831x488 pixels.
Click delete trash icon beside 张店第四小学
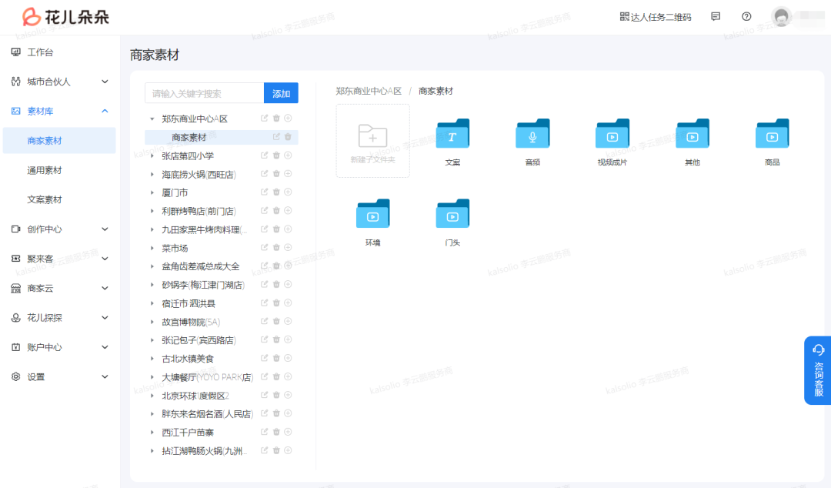tap(276, 155)
